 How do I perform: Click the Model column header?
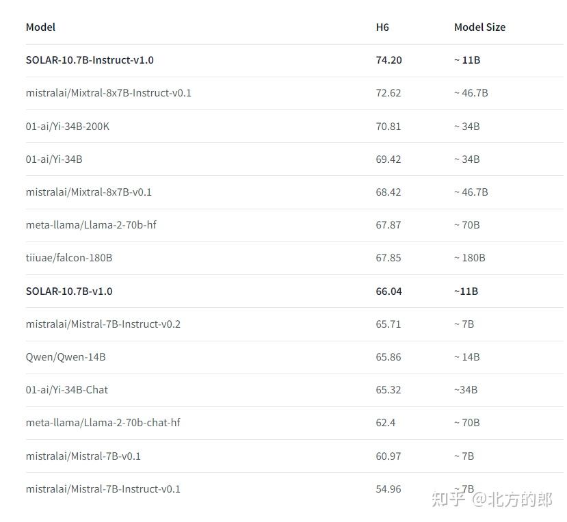[40, 27]
